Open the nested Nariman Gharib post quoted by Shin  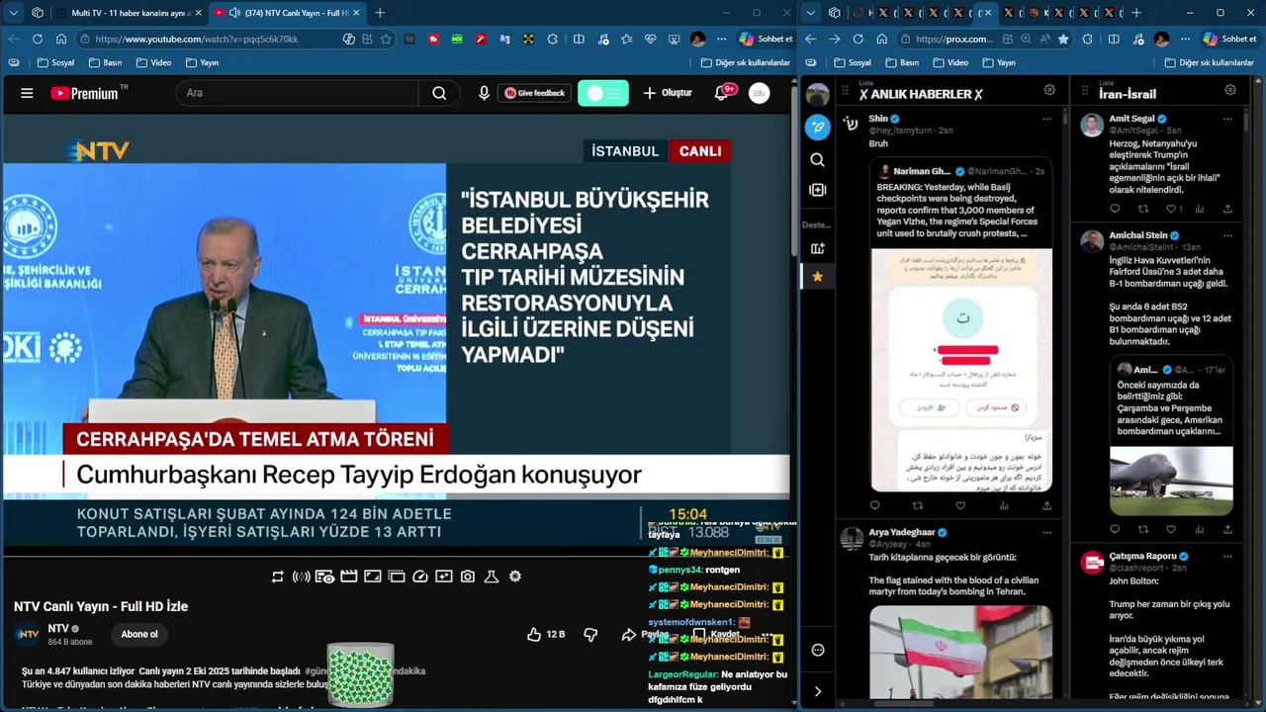coord(960,326)
